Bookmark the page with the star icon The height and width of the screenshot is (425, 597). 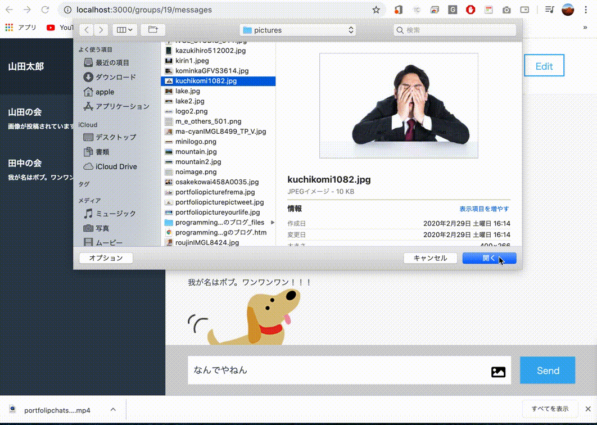click(376, 10)
